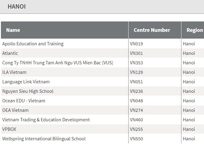Open Vietnam Trading & Education Development
The image size is (204, 144).
point(46,120)
